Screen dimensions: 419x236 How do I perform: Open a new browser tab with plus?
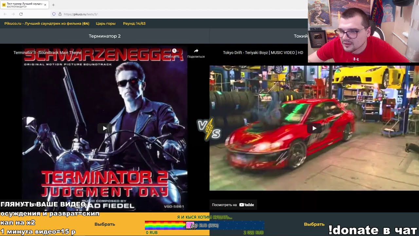coord(53,5)
